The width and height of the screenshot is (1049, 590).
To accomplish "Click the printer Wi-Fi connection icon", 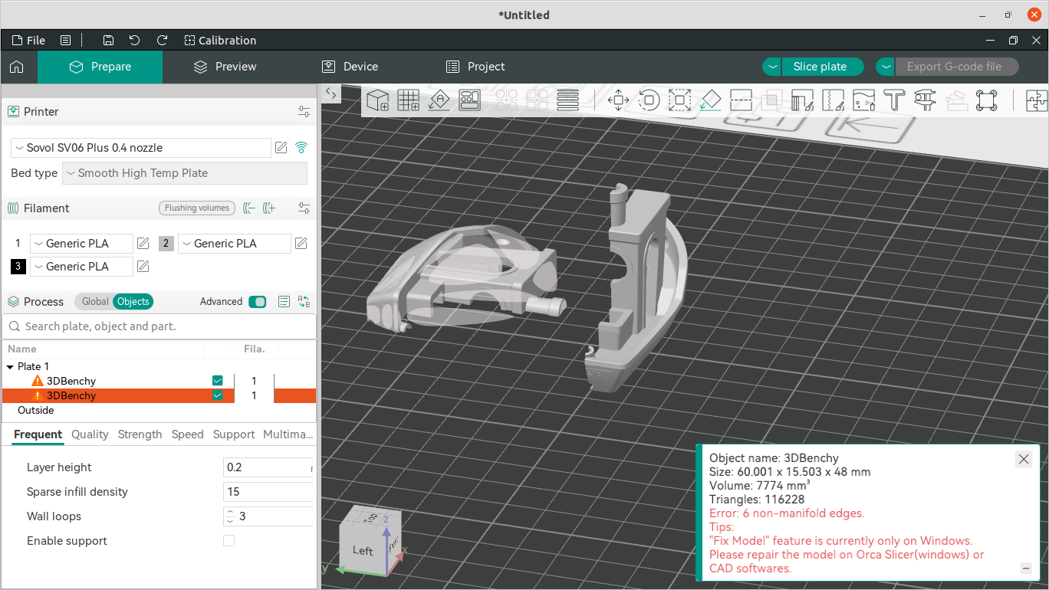I will [301, 148].
